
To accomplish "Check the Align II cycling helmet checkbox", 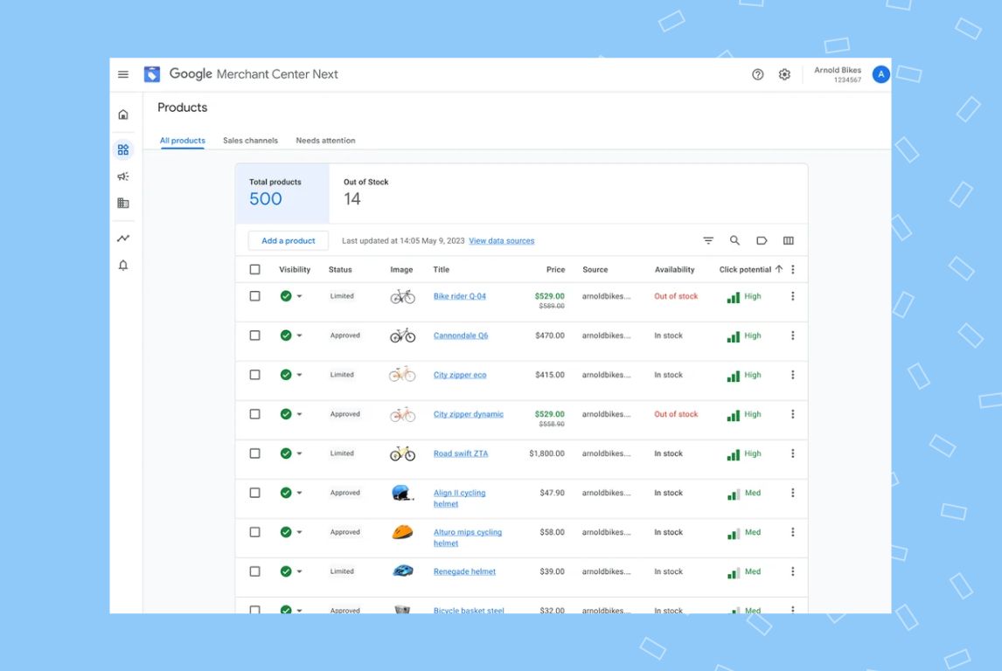I will point(255,493).
